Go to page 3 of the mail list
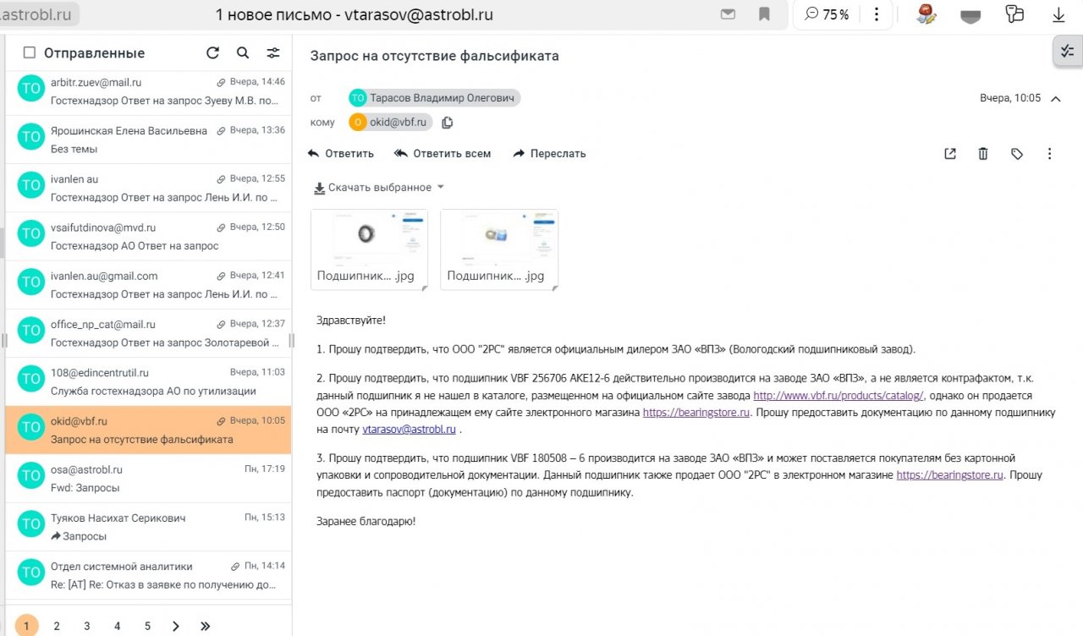This screenshot has width=1083, height=636. (x=87, y=626)
